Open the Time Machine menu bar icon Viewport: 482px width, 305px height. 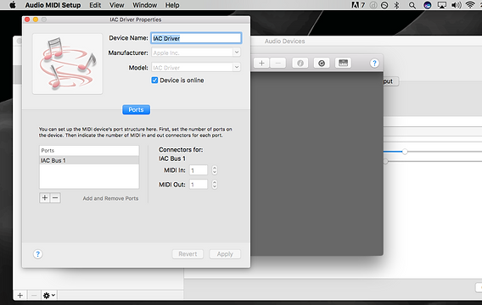[384, 5]
